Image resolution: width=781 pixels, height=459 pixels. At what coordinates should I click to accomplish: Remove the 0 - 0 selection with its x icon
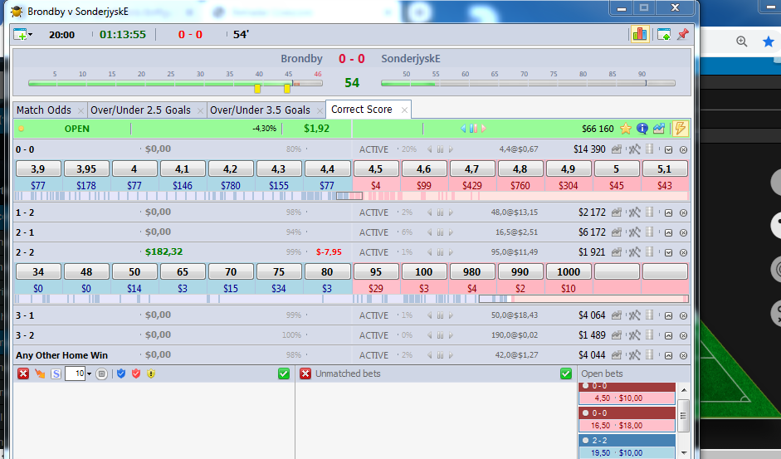[683, 149]
